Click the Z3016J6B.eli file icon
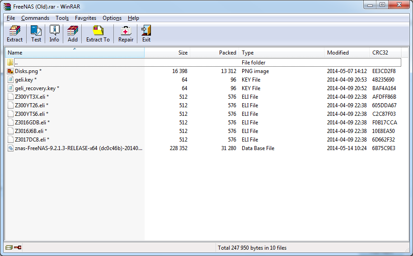The width and height of the screenshot is (413, 256). pyautogui.click(x=10, y=131)
